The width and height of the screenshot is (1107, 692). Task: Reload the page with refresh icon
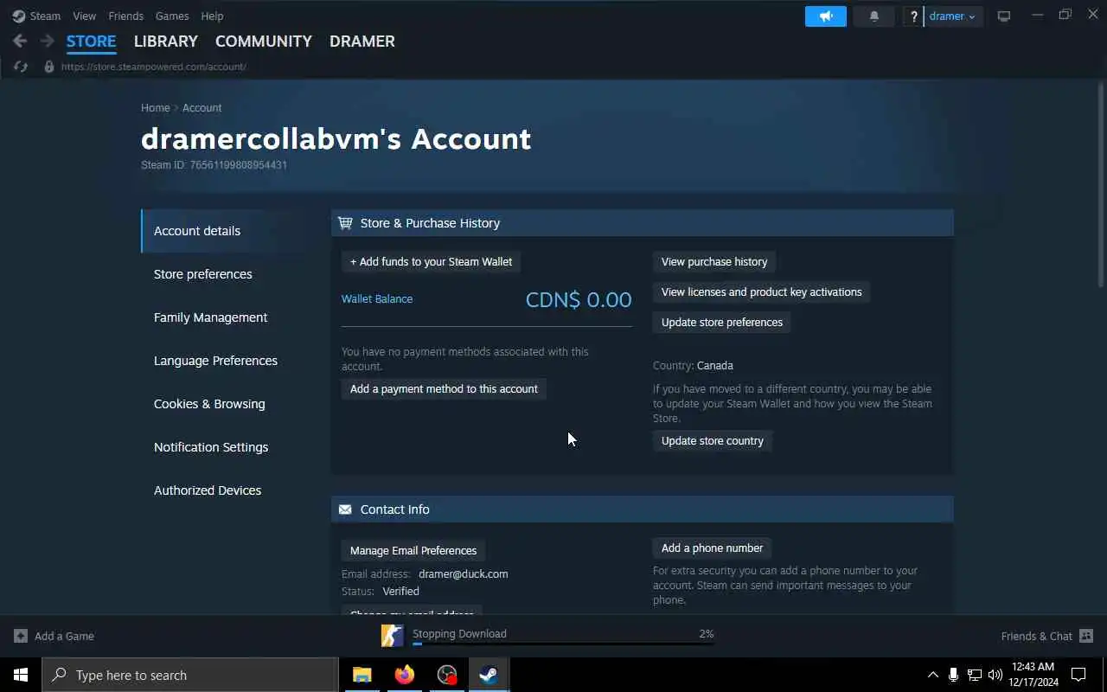(x=21, y=67)
